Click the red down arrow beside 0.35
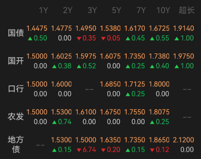 (x=79, y=39)
